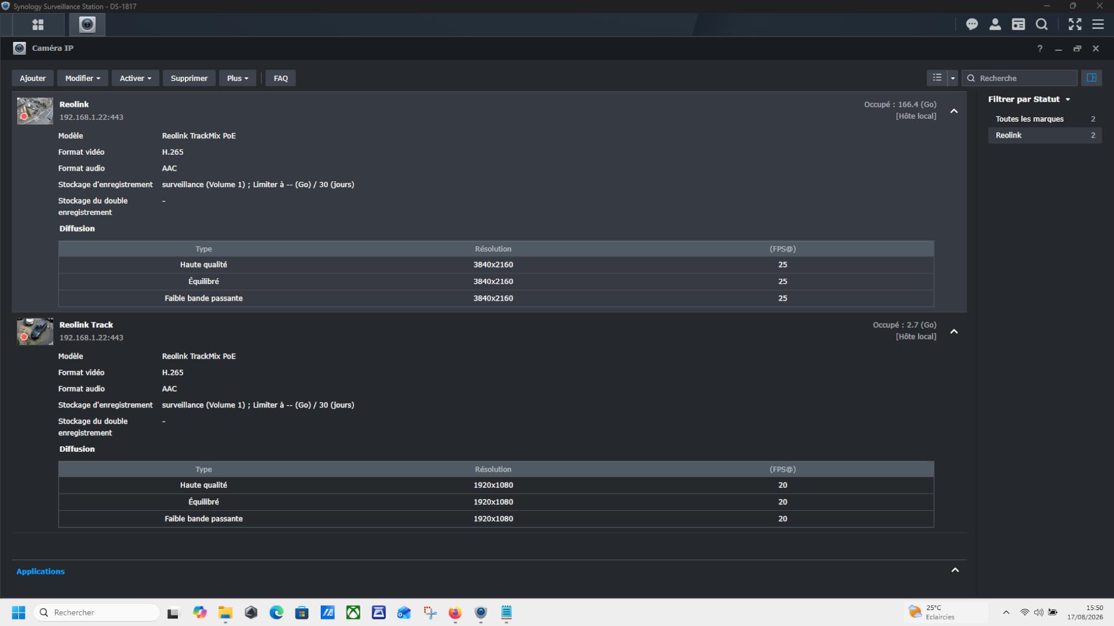
Task: Click Équilibré row at 3840x2160
Action: point(496,281)
